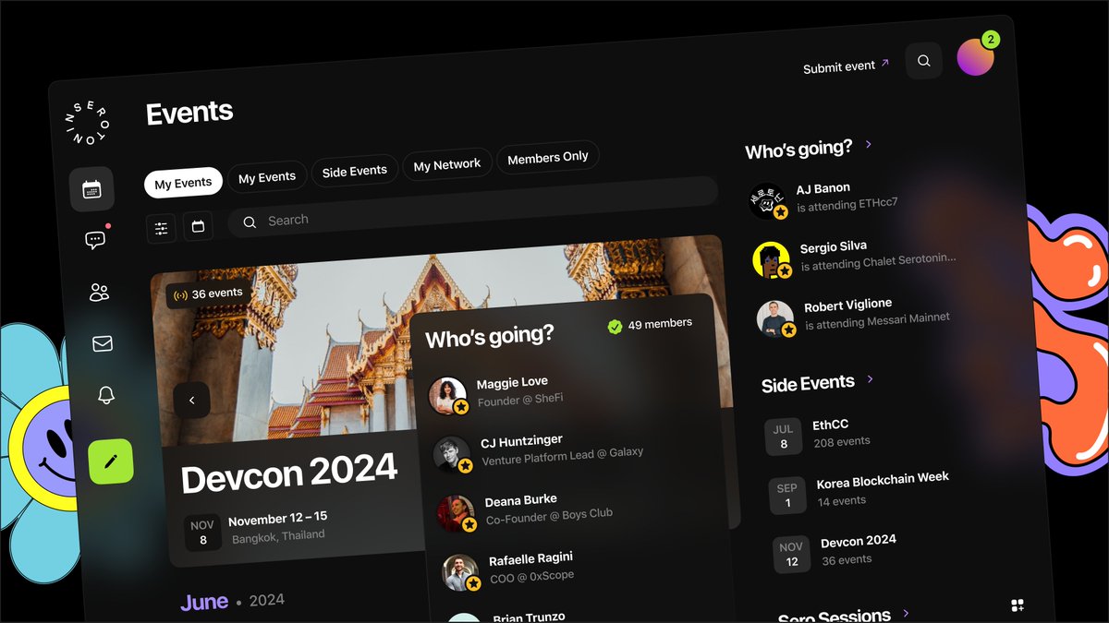Open the user profile avatar
1109x623 pixels.
click(x=975, y=57)
